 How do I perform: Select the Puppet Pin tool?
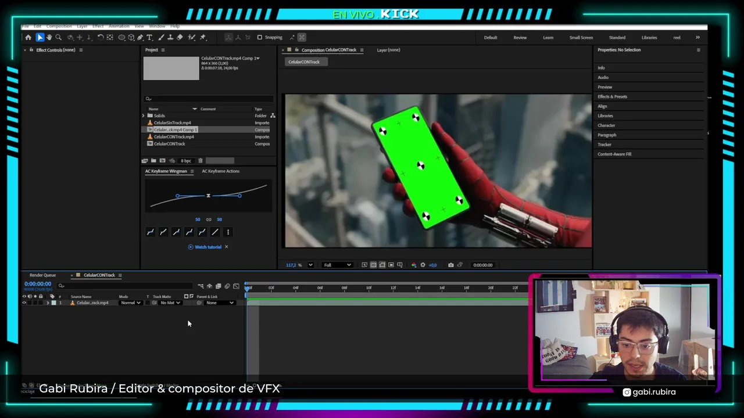click(x=202, y=37)
